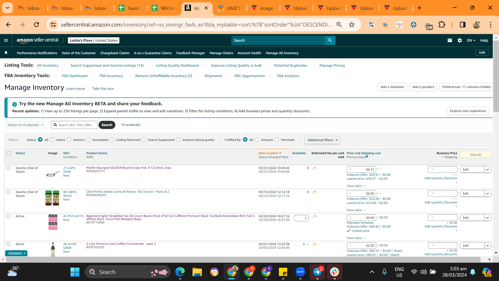This screenshot has height=281, width=499.
Task: Check the Matfer Bourgeat Crepe Pan row
Action: [x=9, y=168]
